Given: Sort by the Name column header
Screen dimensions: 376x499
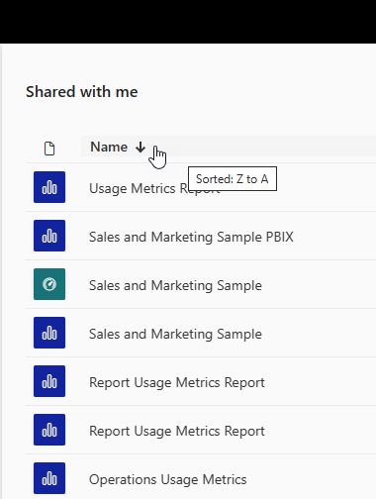Looking at the screenshot, I should pos(109,147).
